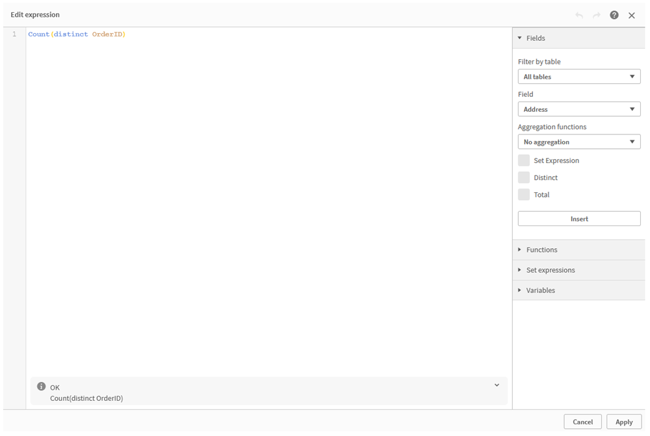Screen dimensions: 650x436
Task: Click the Insert button
Action: click(x=578, y=218)
